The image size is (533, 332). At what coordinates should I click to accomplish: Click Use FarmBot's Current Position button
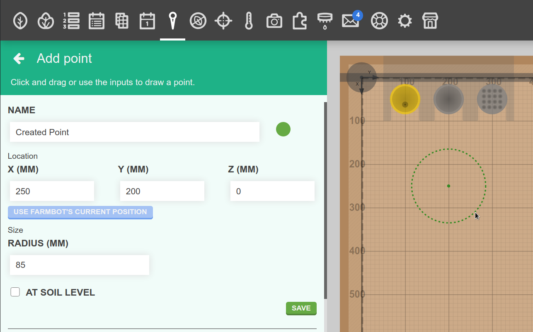coord(80,212)
